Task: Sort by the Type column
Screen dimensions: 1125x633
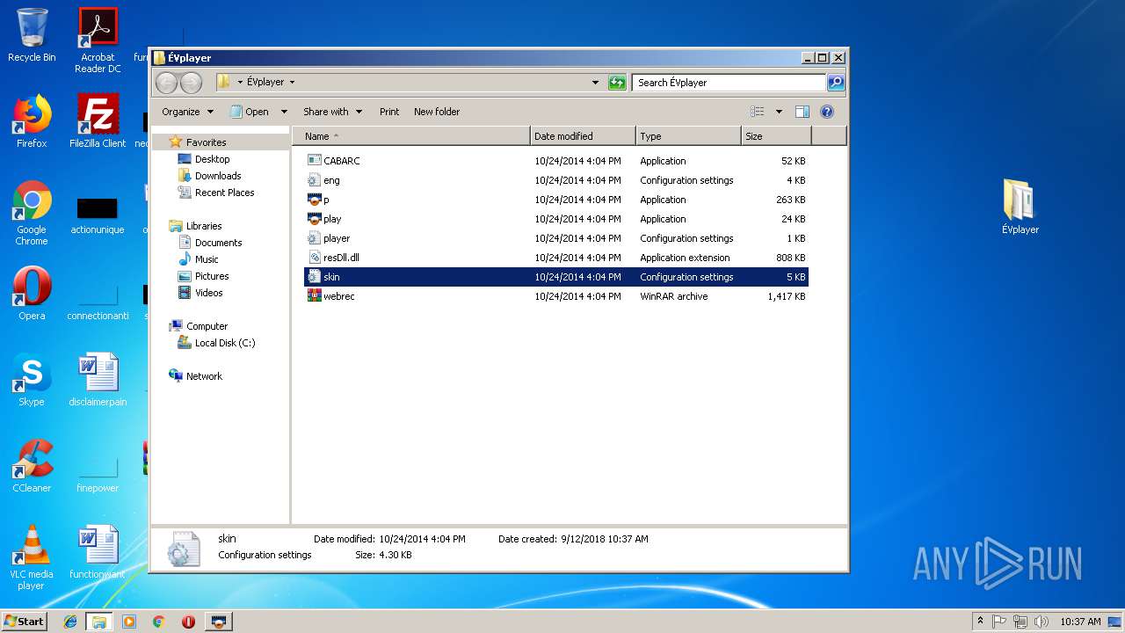Action: click(688, 136)
